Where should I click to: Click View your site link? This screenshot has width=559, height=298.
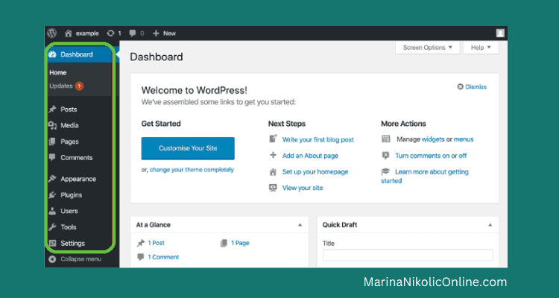(x=303, y=188)
